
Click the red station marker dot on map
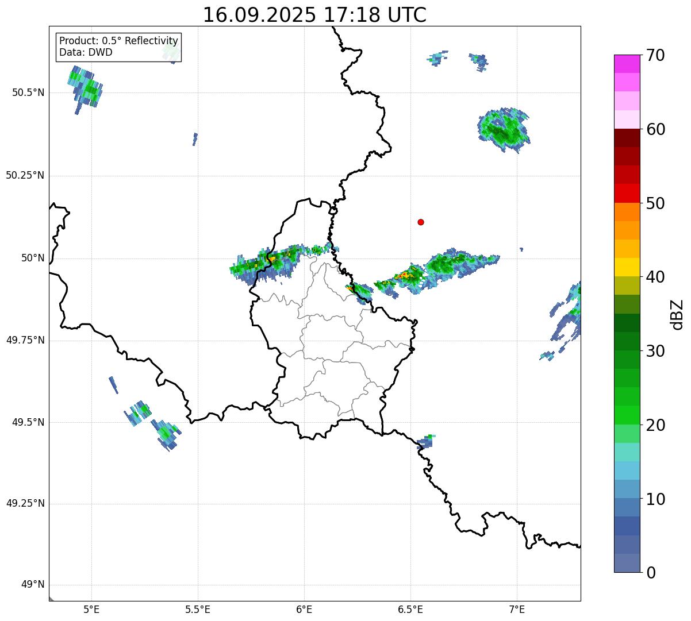click(x=421, y=222)
